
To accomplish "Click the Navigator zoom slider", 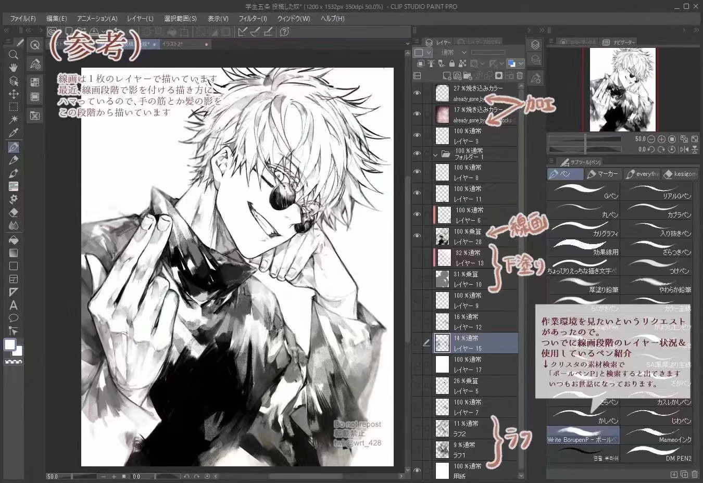I will tap(585, 139).
